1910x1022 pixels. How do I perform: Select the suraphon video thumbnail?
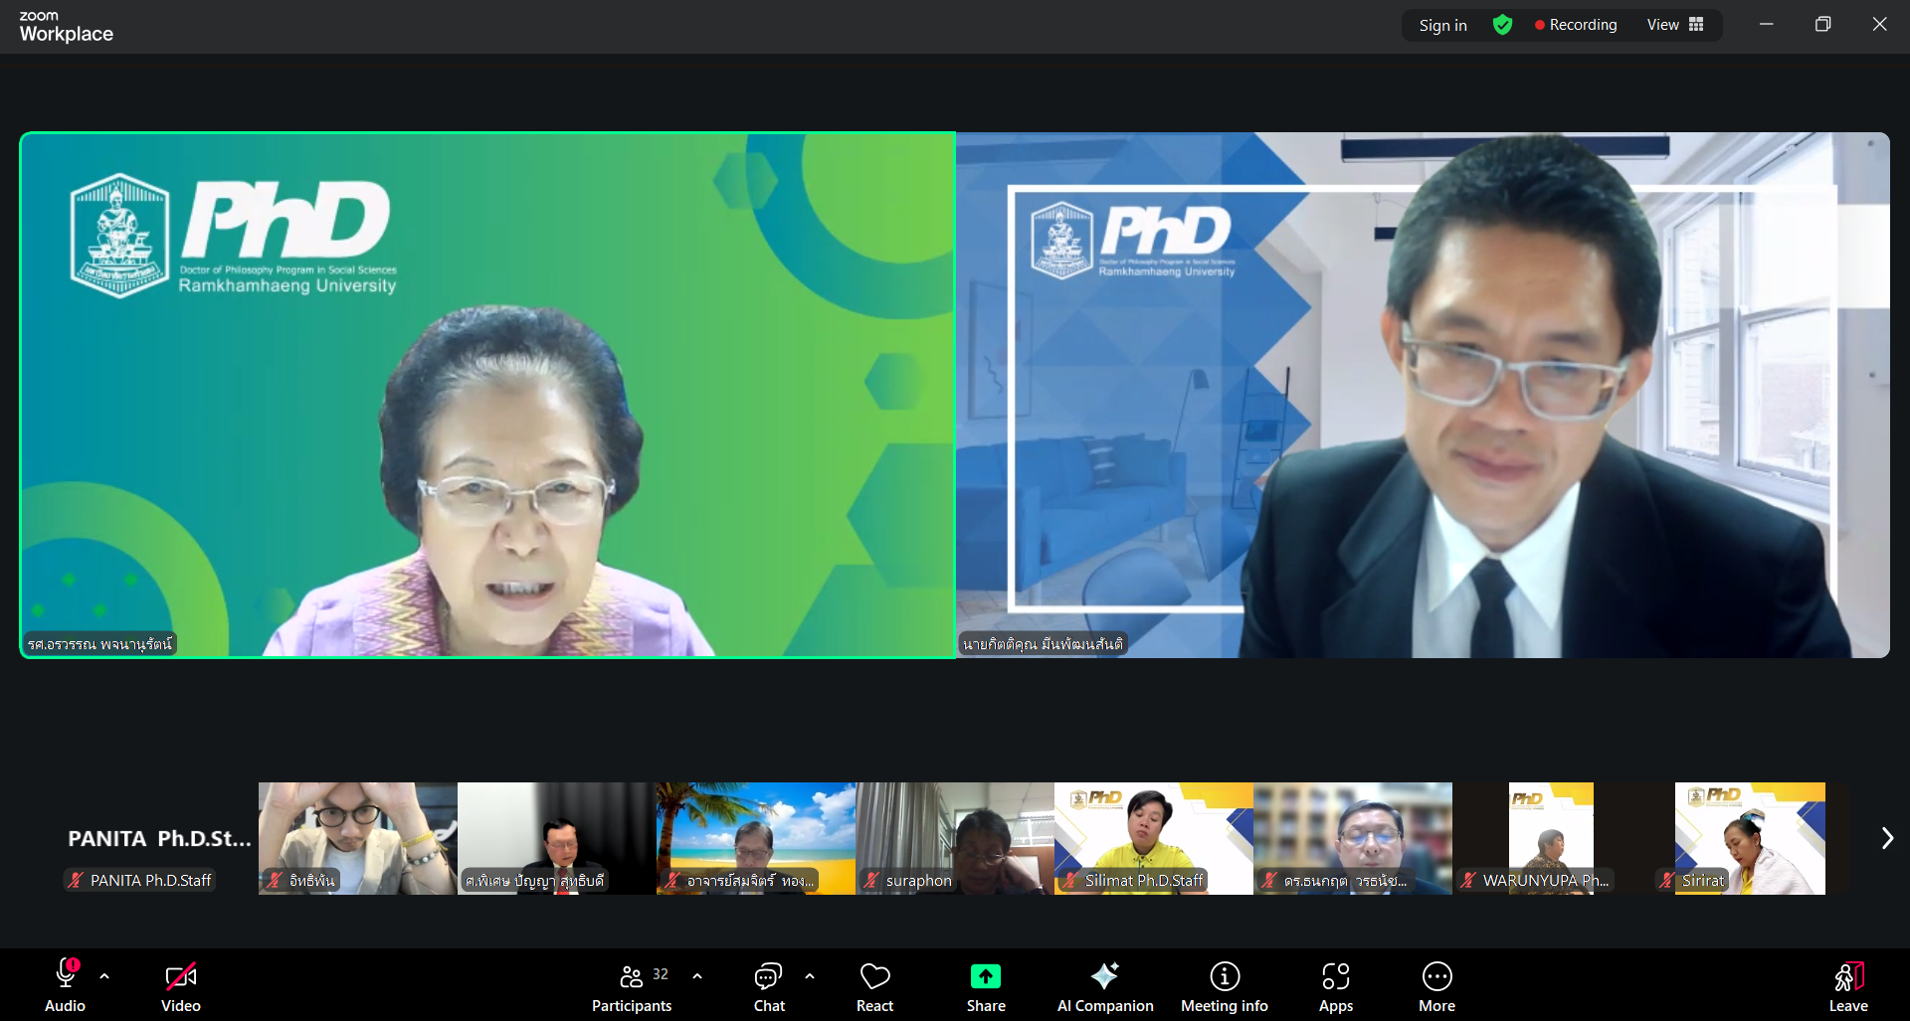coord(954,838)
